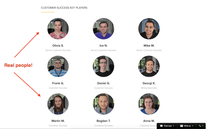Select Mike M. profile photo
Viewport: 207px width, 129px height.
tap(149, 29)
